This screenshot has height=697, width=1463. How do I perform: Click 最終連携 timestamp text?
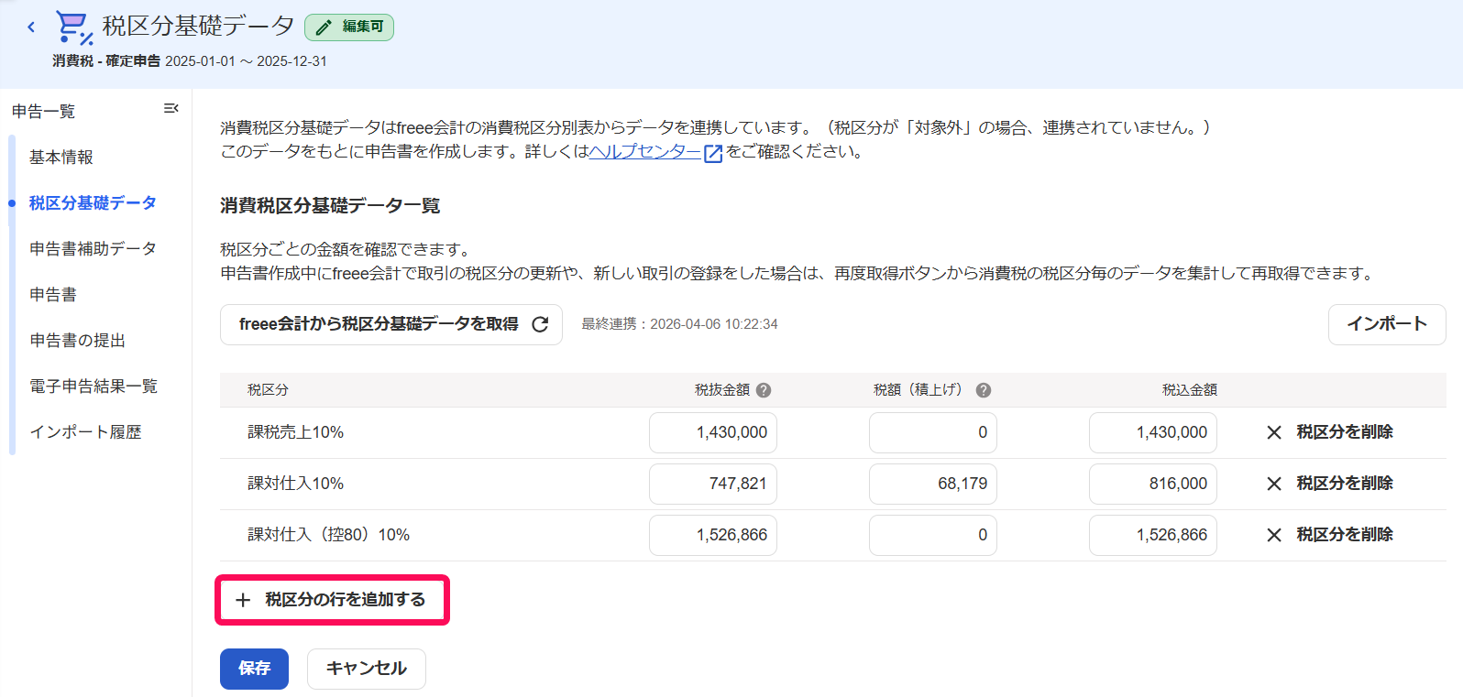[679, 324]
